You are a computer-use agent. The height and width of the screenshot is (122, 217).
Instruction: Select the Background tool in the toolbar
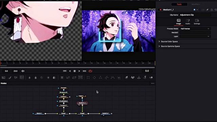click(x=3, y=78)
